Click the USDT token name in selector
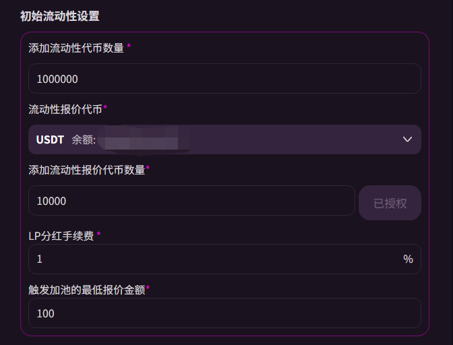 pyautogui.click(x=50, y=139)
